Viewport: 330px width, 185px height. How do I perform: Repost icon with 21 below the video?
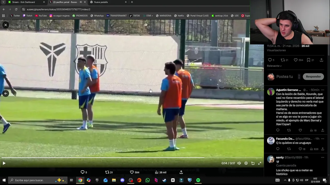[x=109, y=172]
